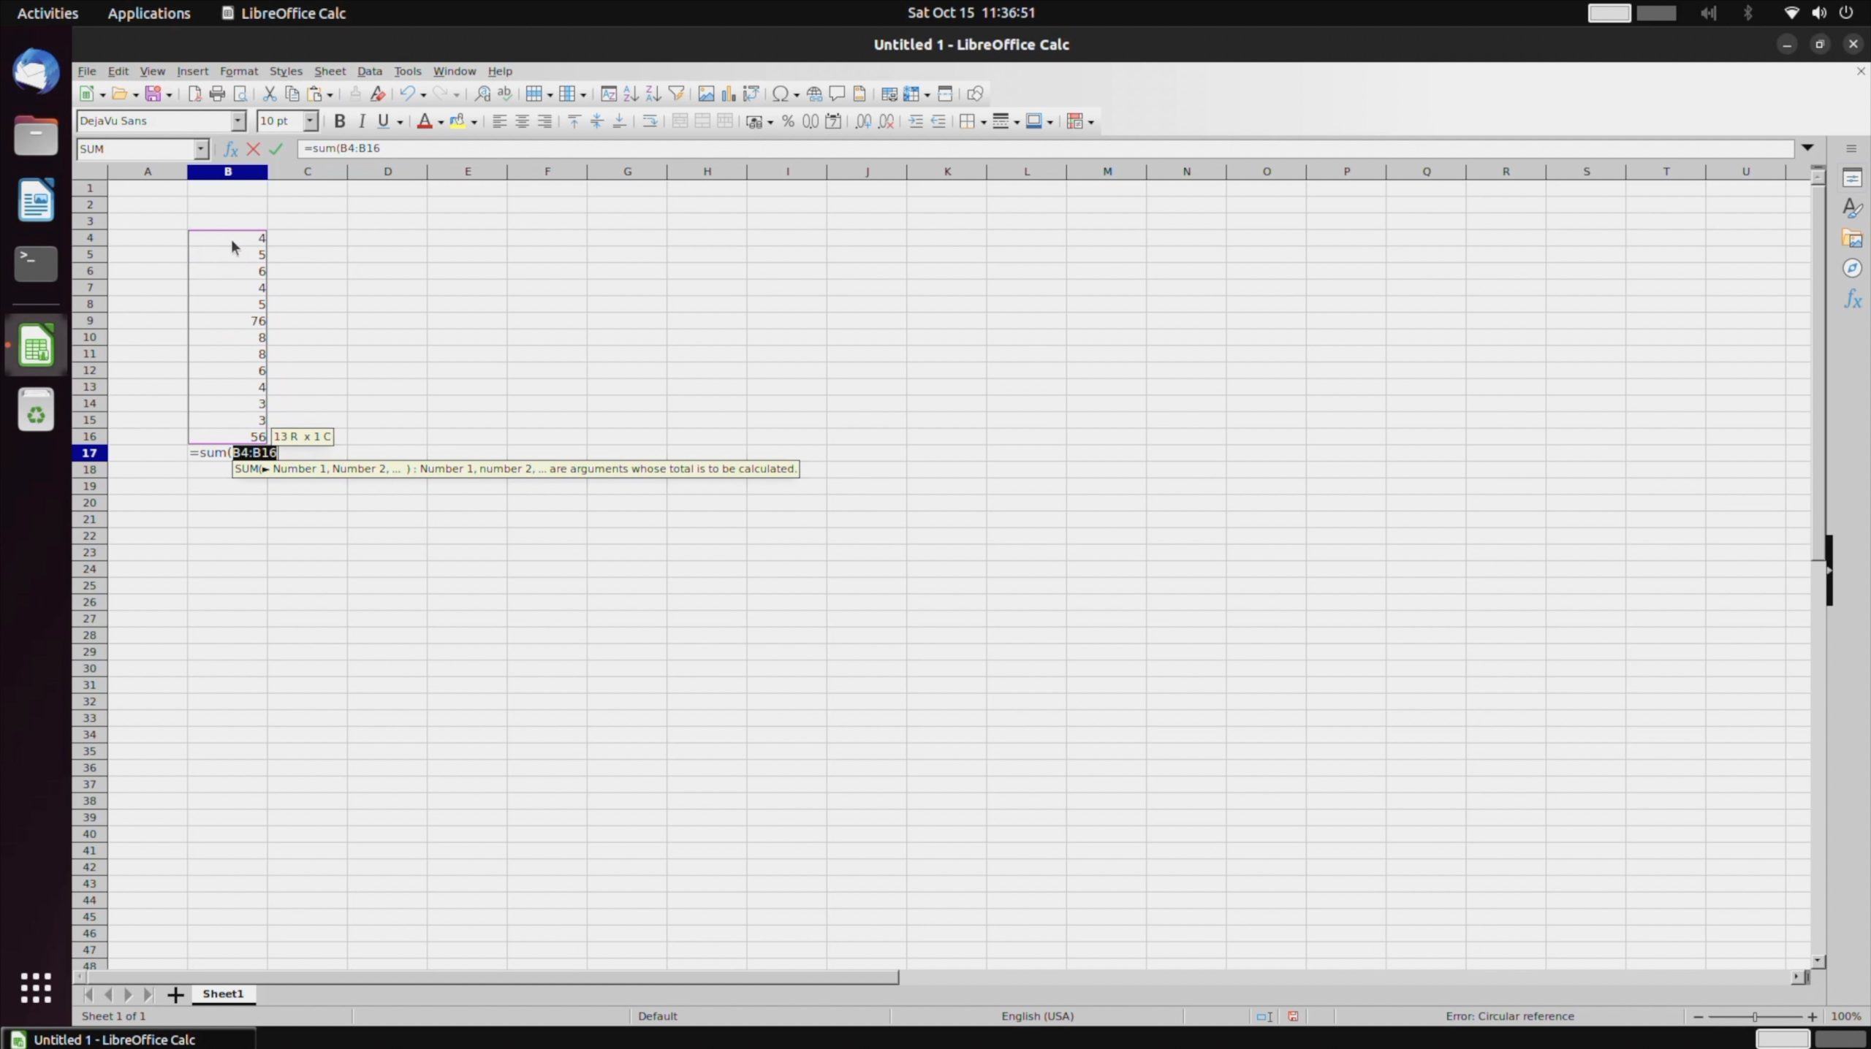
Task: Click the Format as Percent icon
Action: pyautogui.click(x=788, y=121)
